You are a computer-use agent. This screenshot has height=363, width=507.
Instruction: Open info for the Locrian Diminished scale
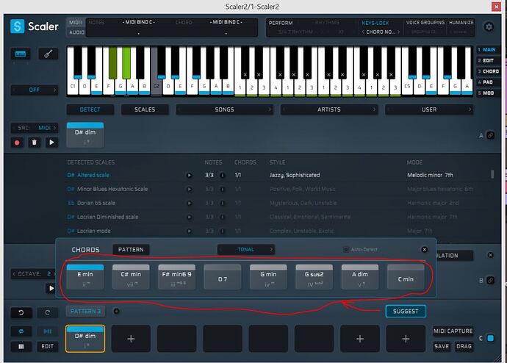[223, 218]
